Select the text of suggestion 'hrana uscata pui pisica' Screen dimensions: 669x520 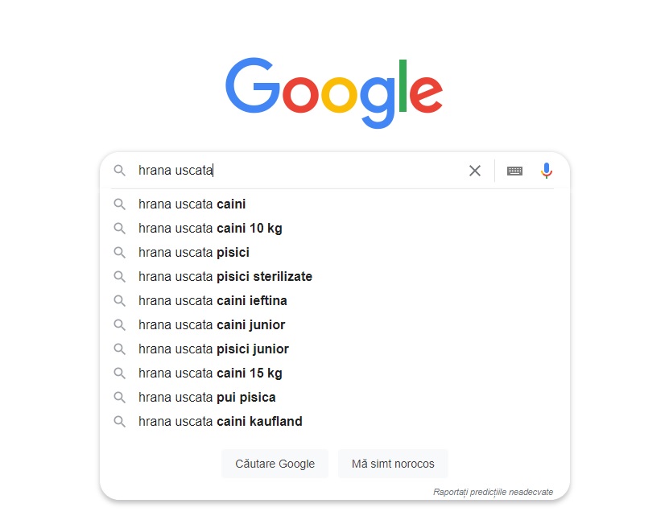207,398
